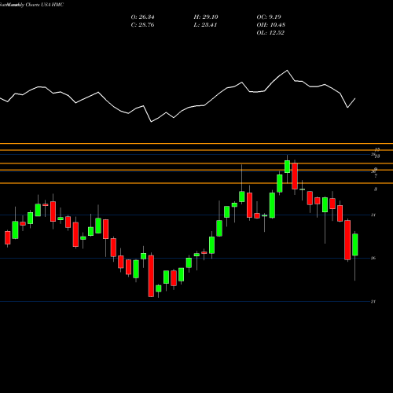Click the "OL: 12.52" readout
Viewport: 393px width, 393px height.
(x=270, y=33)
